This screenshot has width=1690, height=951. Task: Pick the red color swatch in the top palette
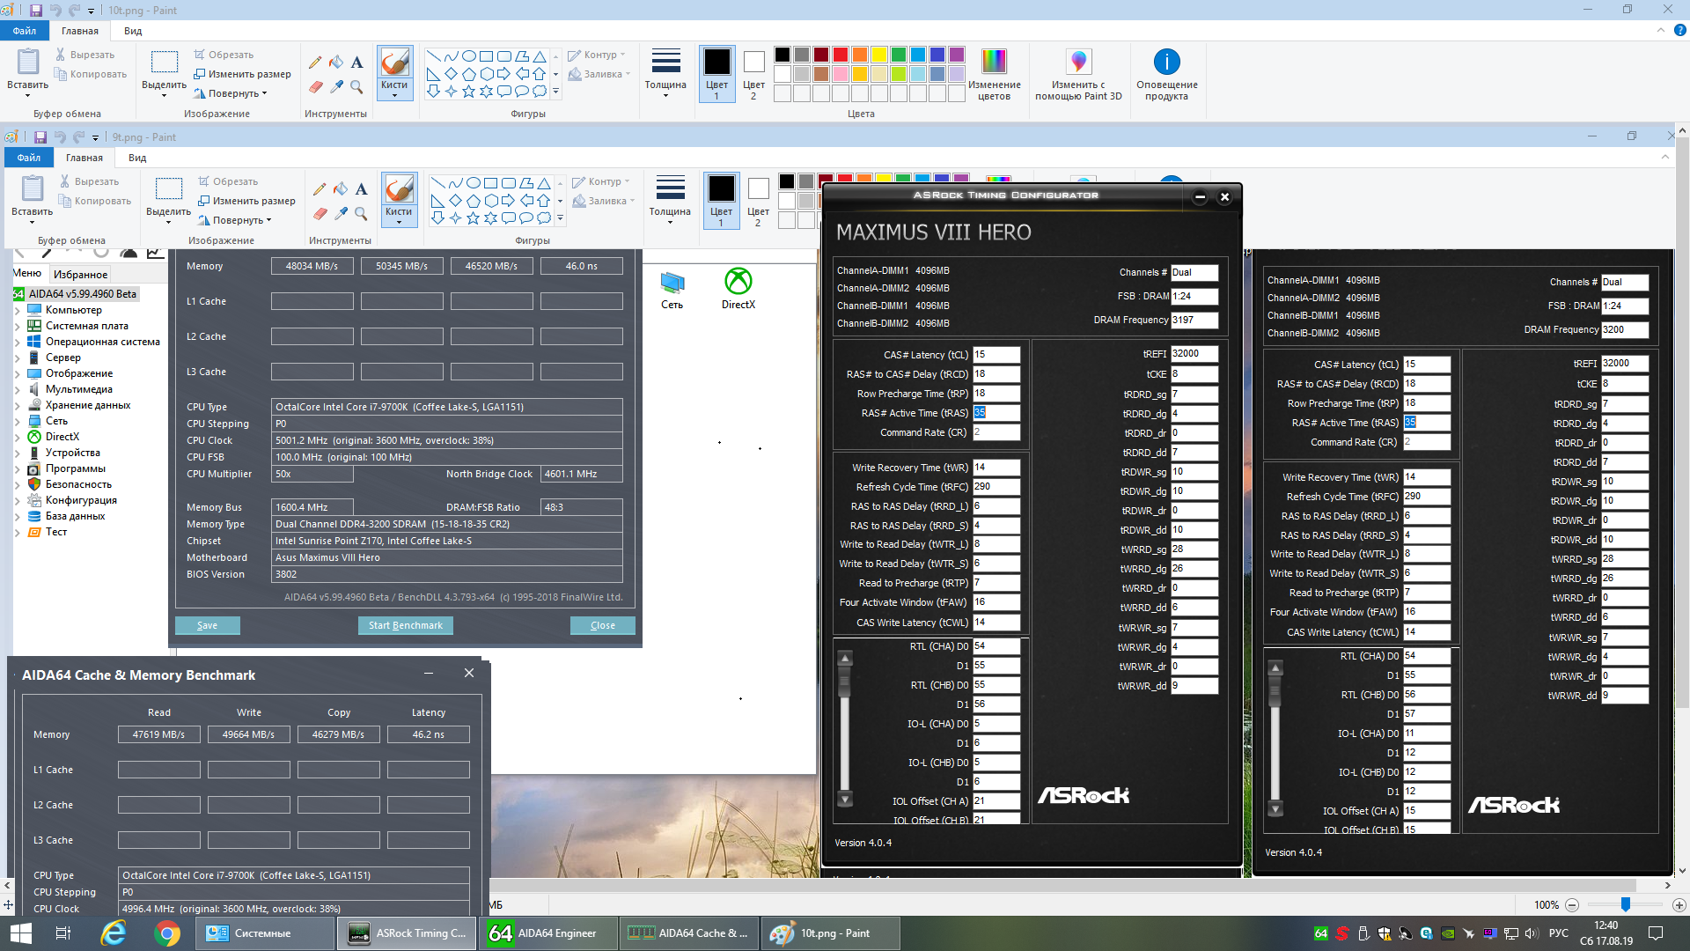click(x=841, y=55)
